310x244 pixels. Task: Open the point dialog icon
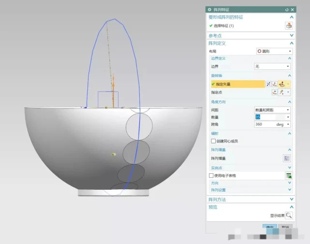point(275,92)
